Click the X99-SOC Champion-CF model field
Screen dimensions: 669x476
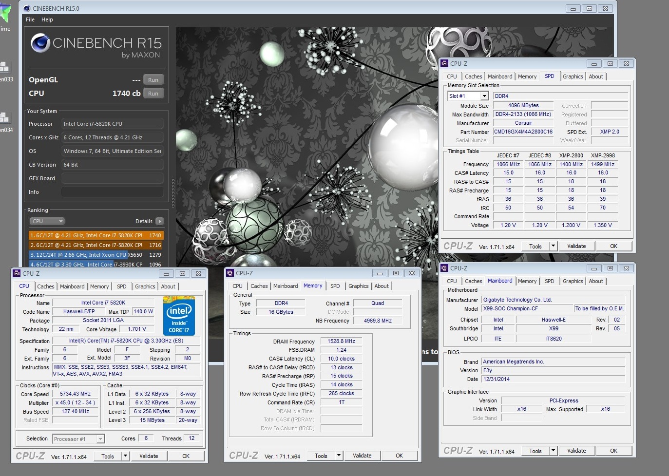(x=527, y=308)
